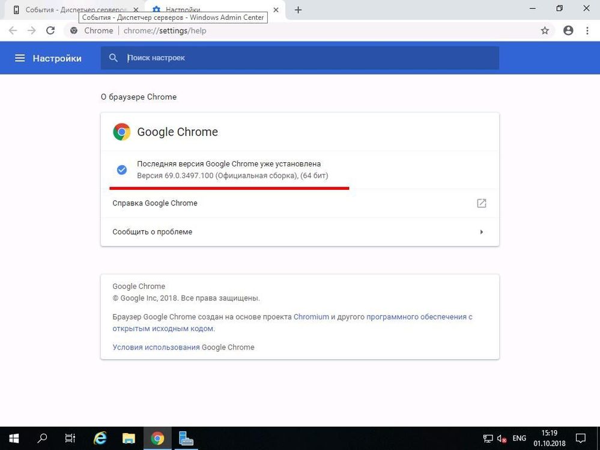The height and width of the screenshot is (450, 600).
Task: Open the Chrome three-dot menu
Action: (x=587, y=31)
